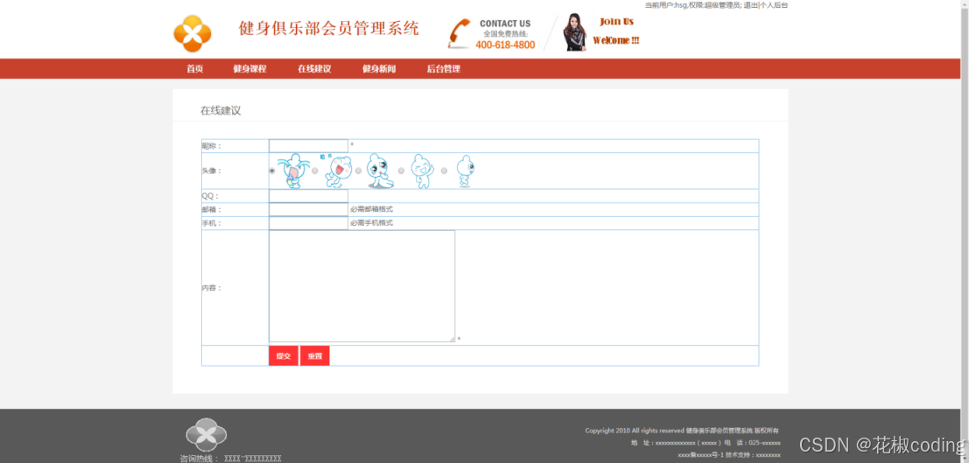Open 健身新闻 navigation item
This screenshot has height=463, width=969.
pyautogui.click(x=379, y=68)
